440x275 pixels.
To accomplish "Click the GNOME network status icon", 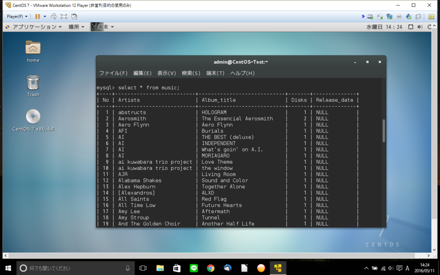I will pos(410,27).
